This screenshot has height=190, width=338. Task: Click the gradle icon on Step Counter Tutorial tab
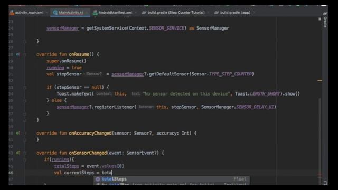144,13
